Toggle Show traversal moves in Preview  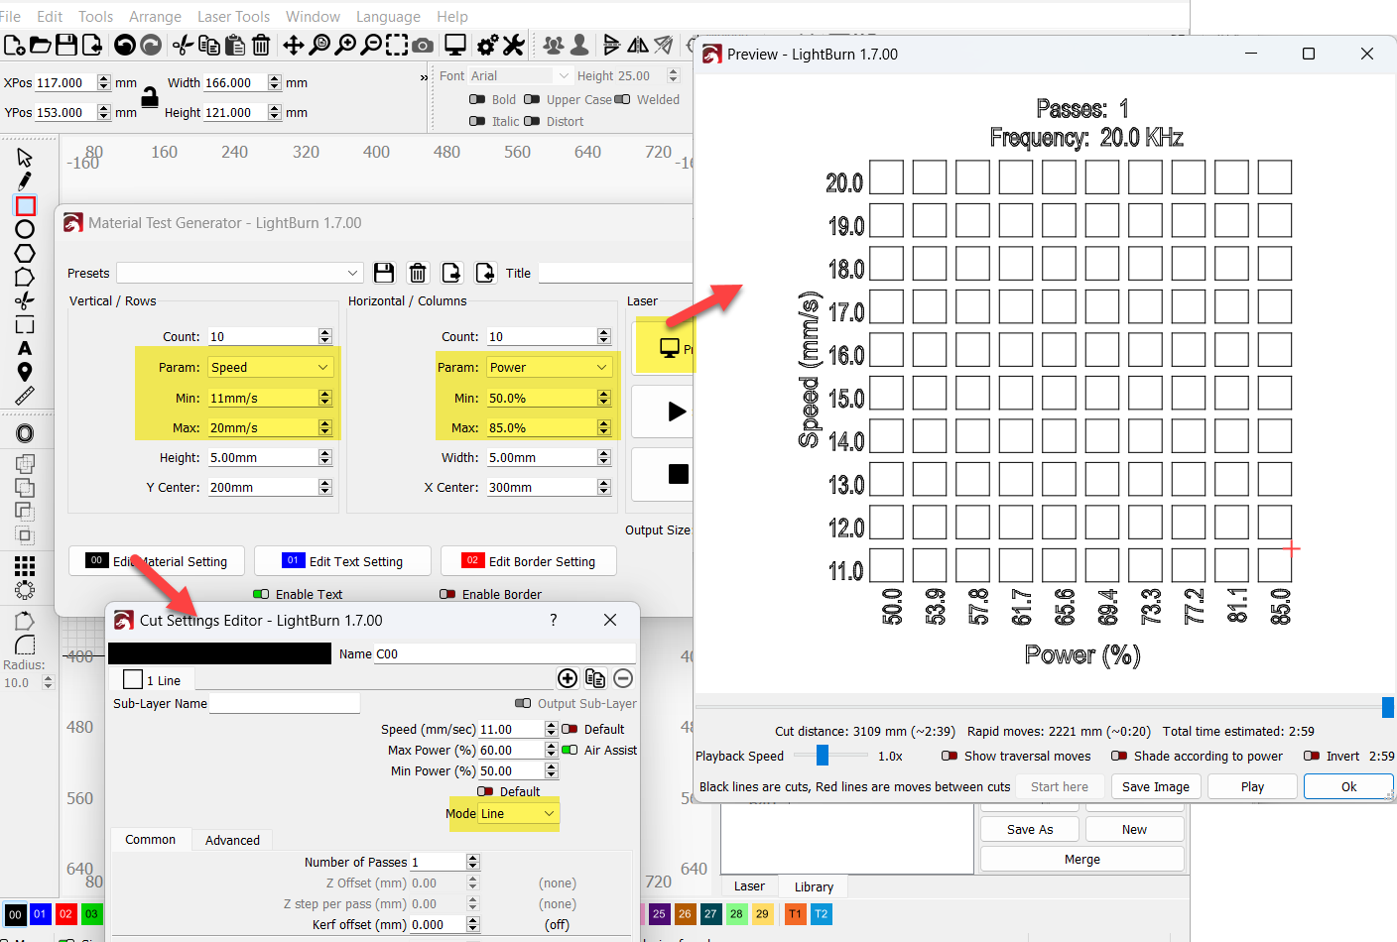[x=950, y=756]
